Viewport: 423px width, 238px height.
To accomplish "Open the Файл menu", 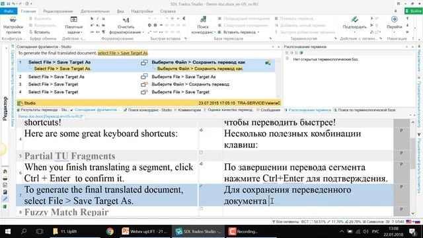I will tap(9, 11).
